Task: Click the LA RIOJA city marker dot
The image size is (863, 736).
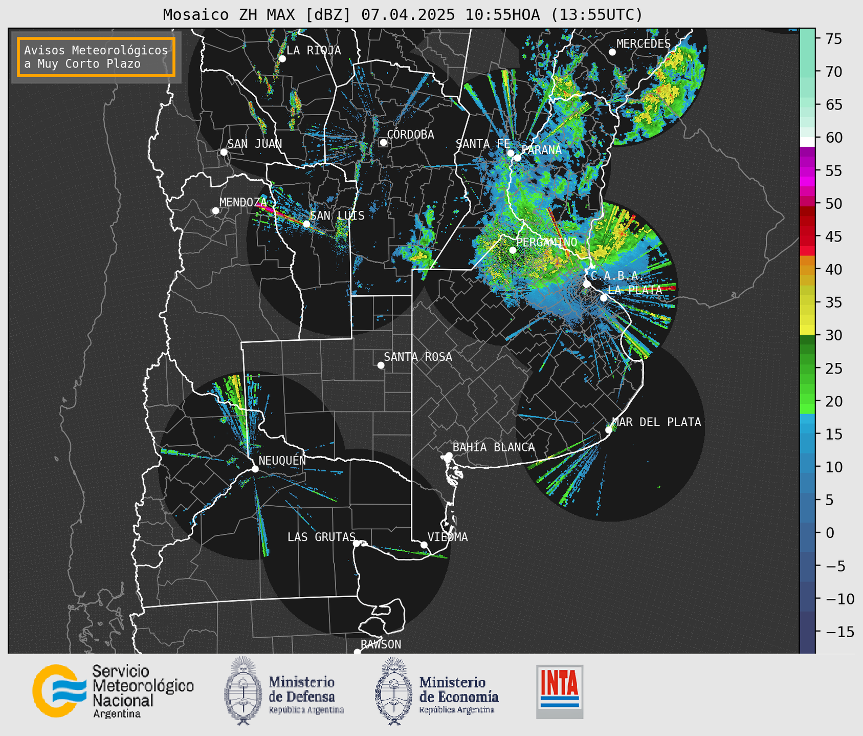Action: tap(282, 59)
